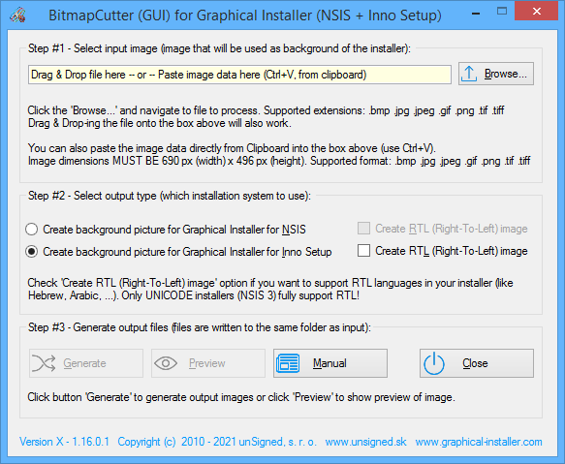Screen dimensions: 565x464
Task: Click the shuffle arrows icon on Generate
Action: tap(44, 363)
